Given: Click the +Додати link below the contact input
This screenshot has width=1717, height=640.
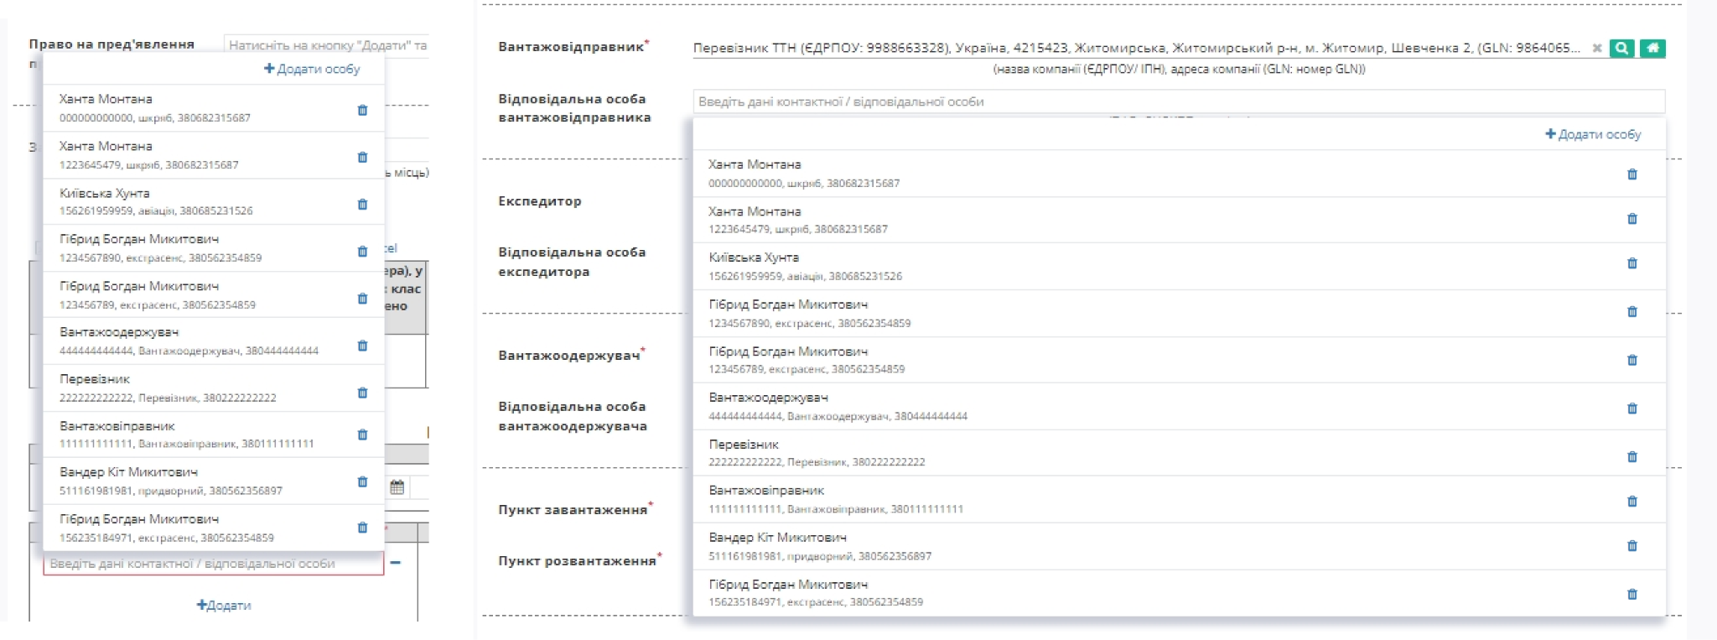Looking at the screenshot, I should [224, 605].
